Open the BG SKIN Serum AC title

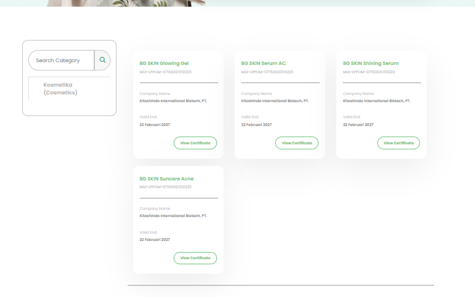263,63
